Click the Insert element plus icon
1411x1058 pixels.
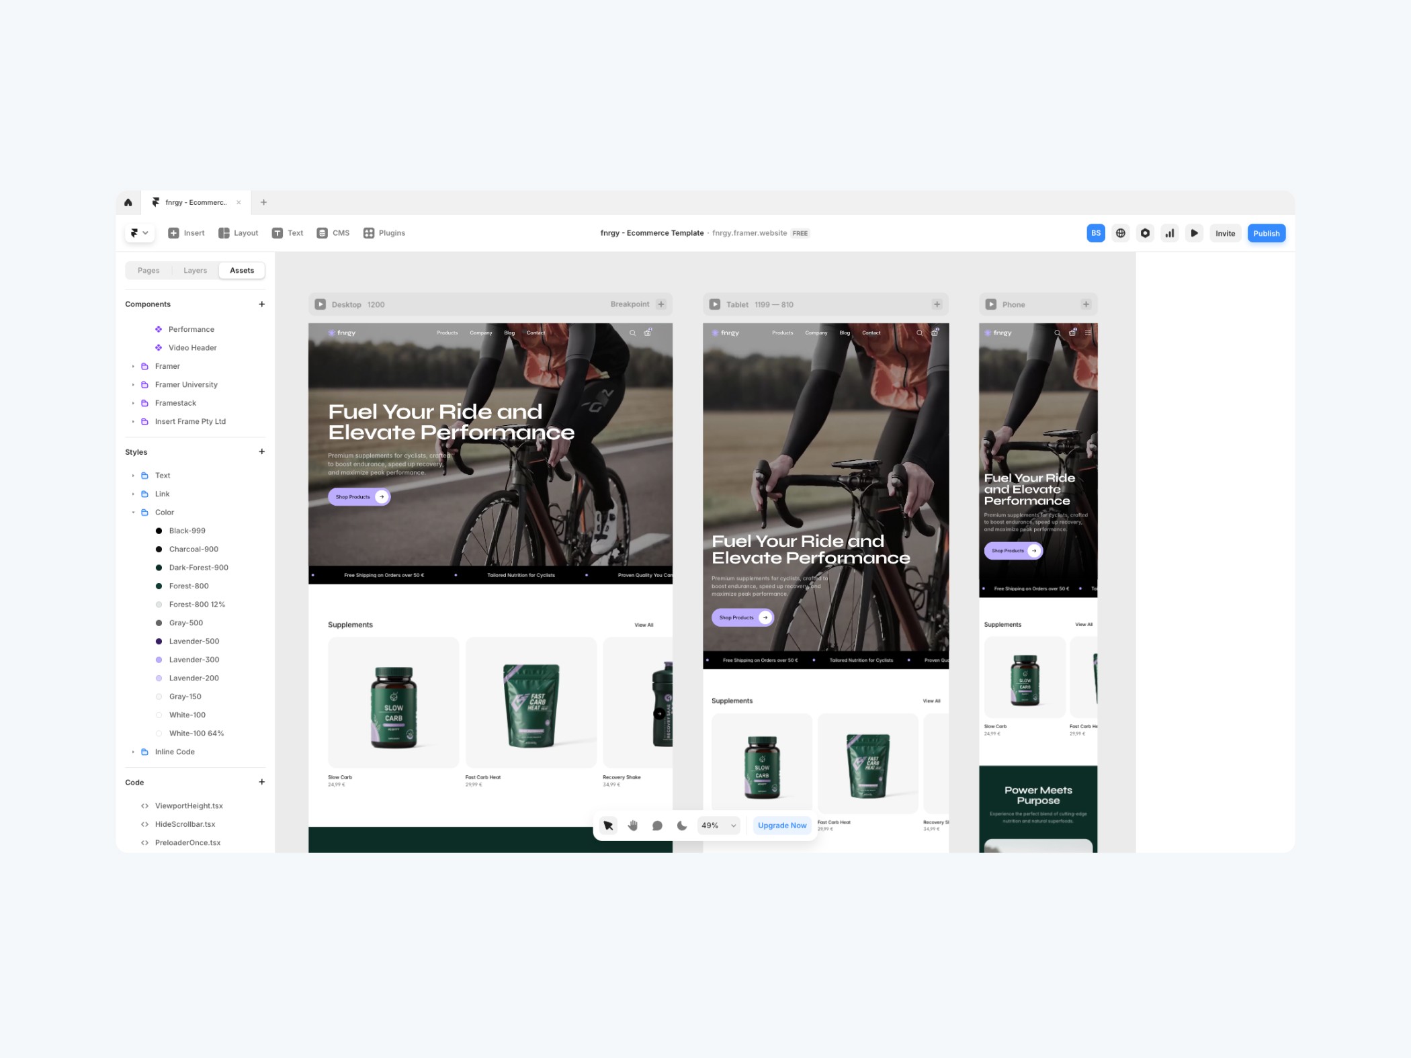[x=173, y=232]
